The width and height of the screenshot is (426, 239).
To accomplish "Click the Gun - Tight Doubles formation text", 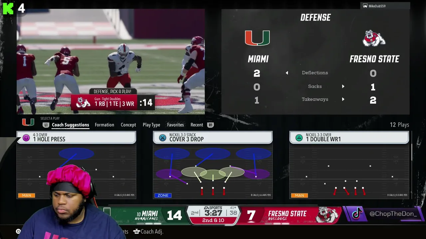I will tap(107, 99).
